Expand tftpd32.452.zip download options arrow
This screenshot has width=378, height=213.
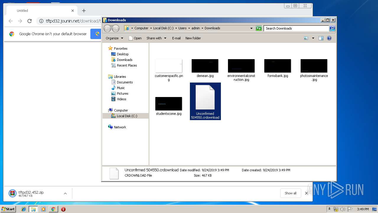(65, 193)
